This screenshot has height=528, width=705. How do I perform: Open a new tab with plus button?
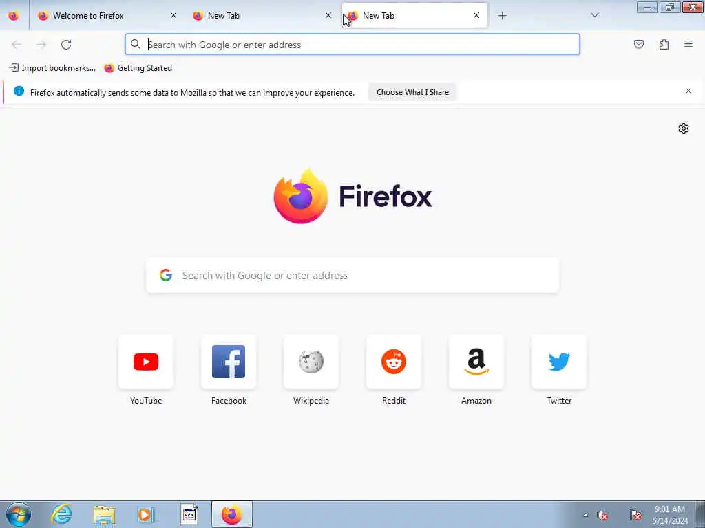pyautogui.click(x=502, y=15)
